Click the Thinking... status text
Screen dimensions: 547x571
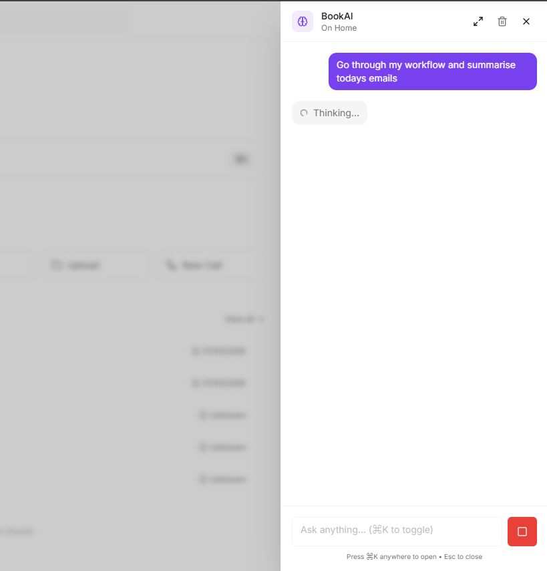tap(336, 113)
